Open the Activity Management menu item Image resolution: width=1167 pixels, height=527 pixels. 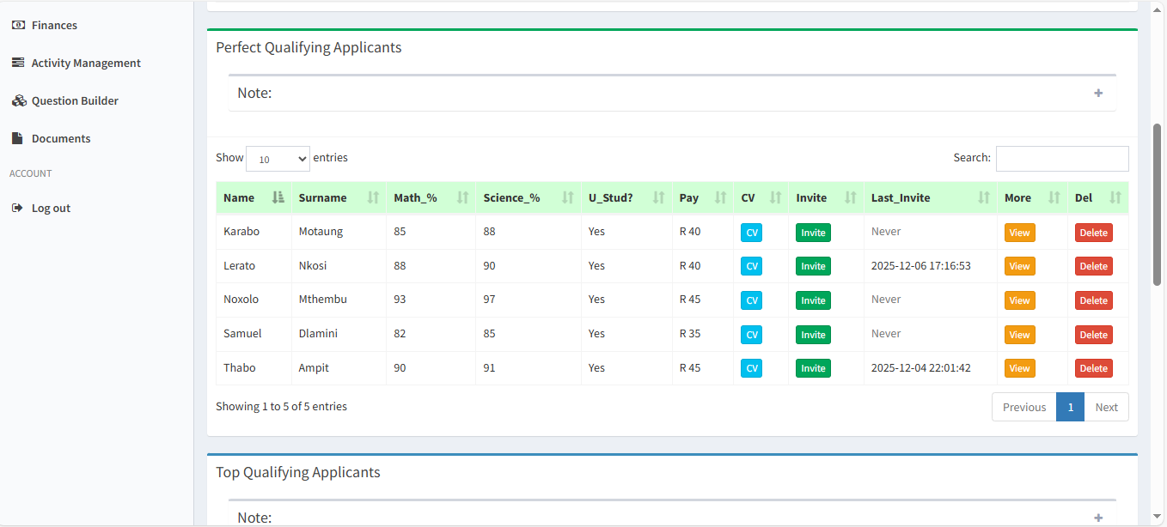pyautogui.click(x=86, y=63)
